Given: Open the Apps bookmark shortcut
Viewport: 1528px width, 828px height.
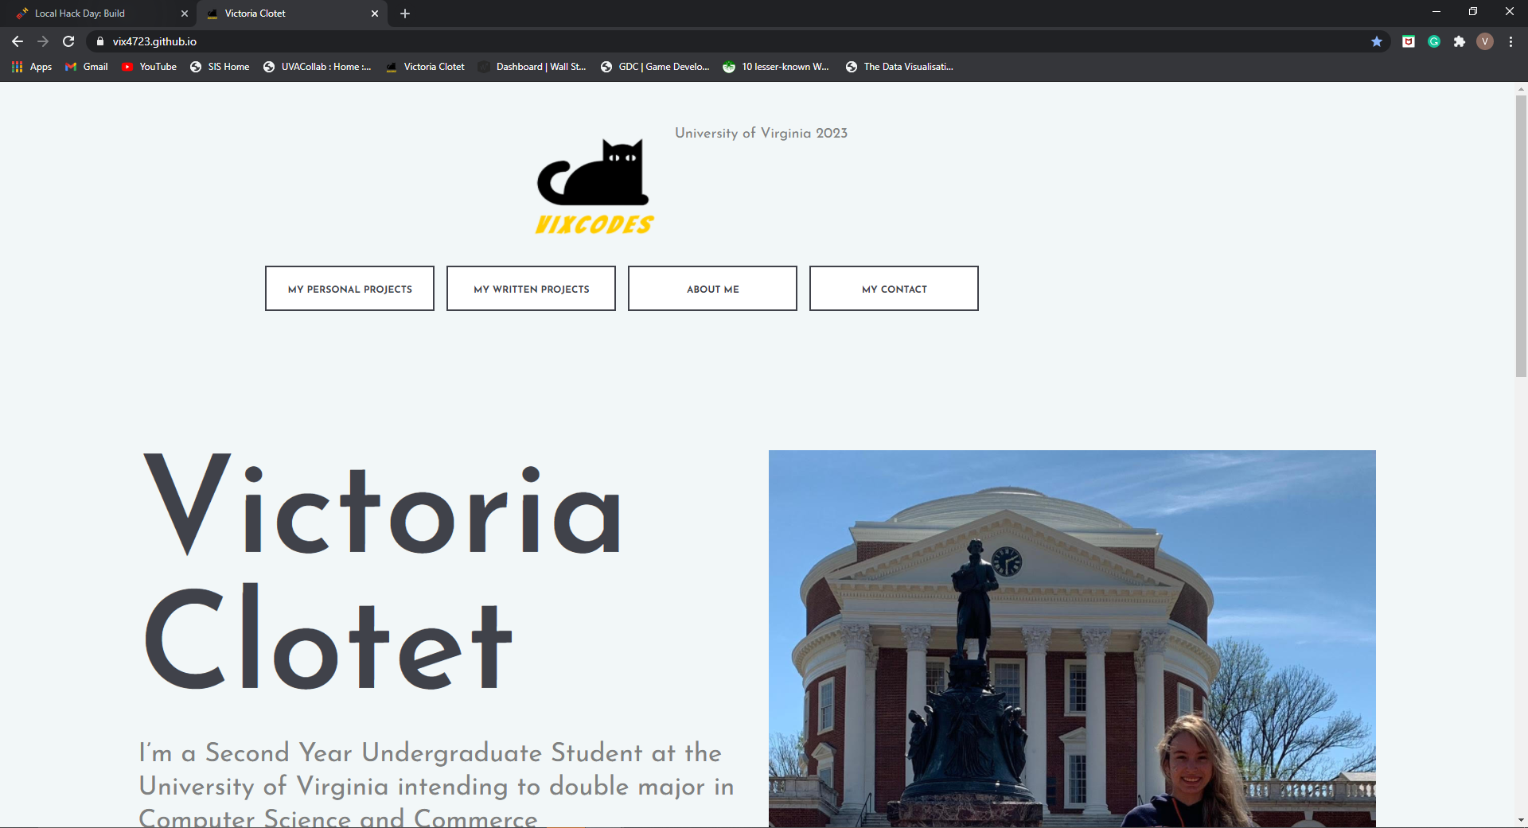Looking at the screenshot, I should pos(32,67).
